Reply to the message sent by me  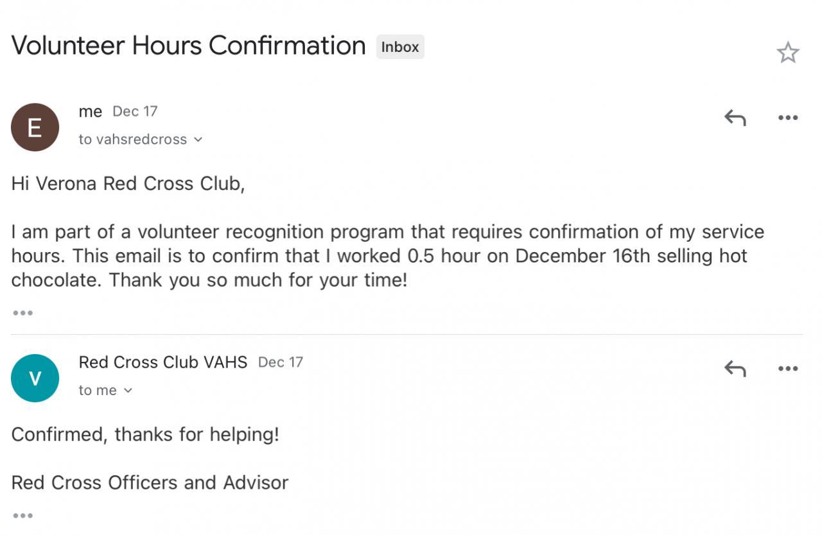735,117
